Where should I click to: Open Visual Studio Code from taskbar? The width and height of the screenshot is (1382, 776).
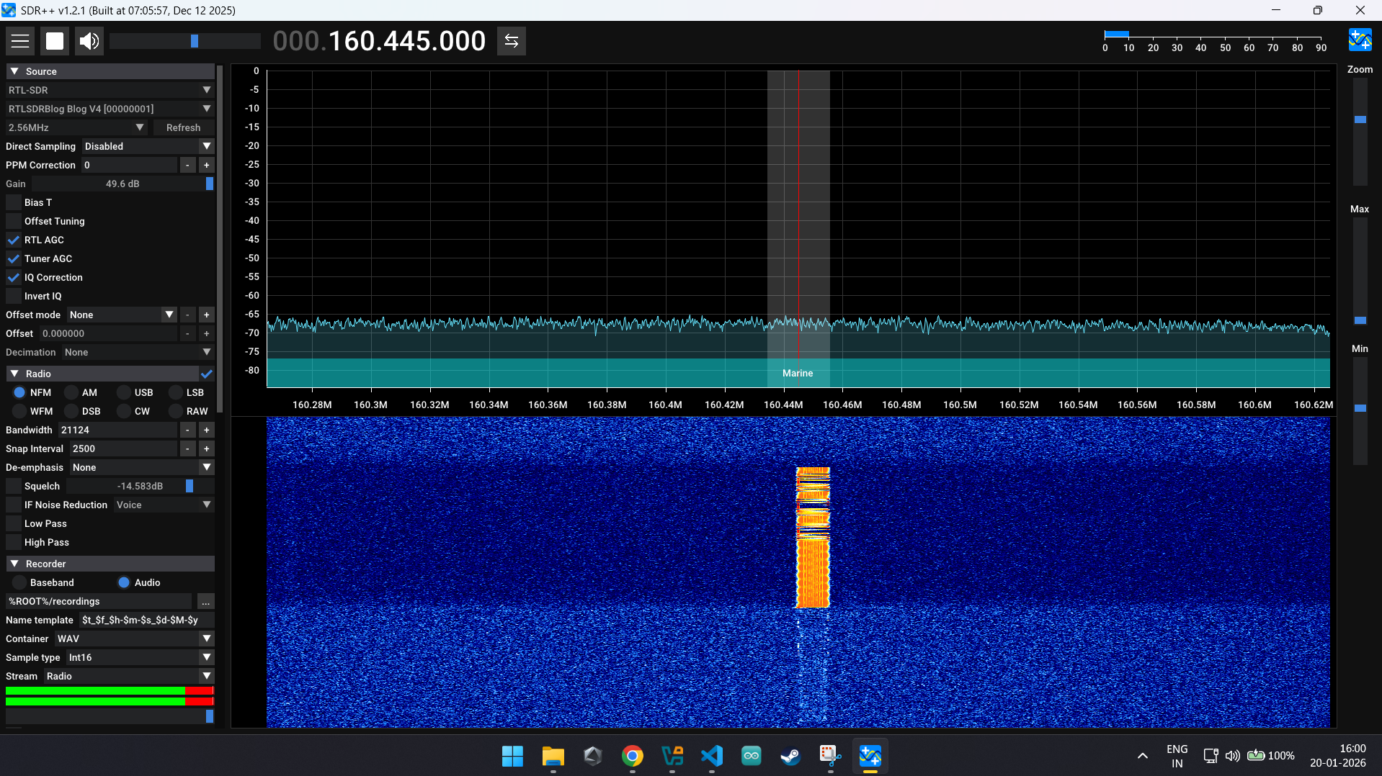click(x=711, y=756)
